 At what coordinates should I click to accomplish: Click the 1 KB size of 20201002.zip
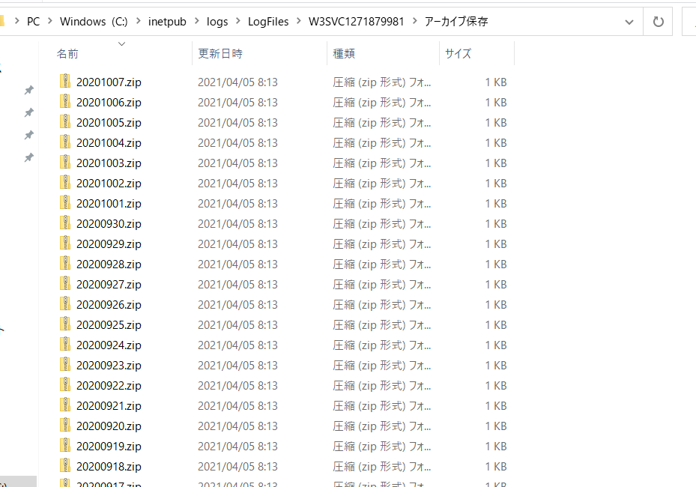coord(496,184)
